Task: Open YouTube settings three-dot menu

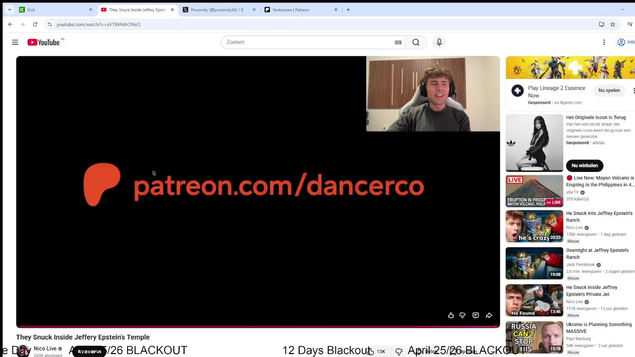Action: point(604,42)
